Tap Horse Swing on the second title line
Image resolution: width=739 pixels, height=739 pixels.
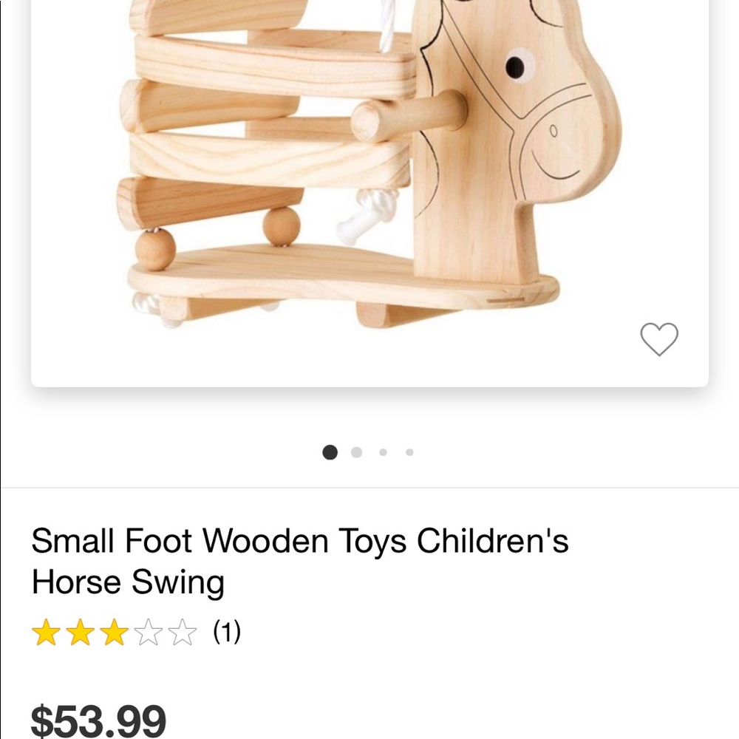click(x=127, y=582)
